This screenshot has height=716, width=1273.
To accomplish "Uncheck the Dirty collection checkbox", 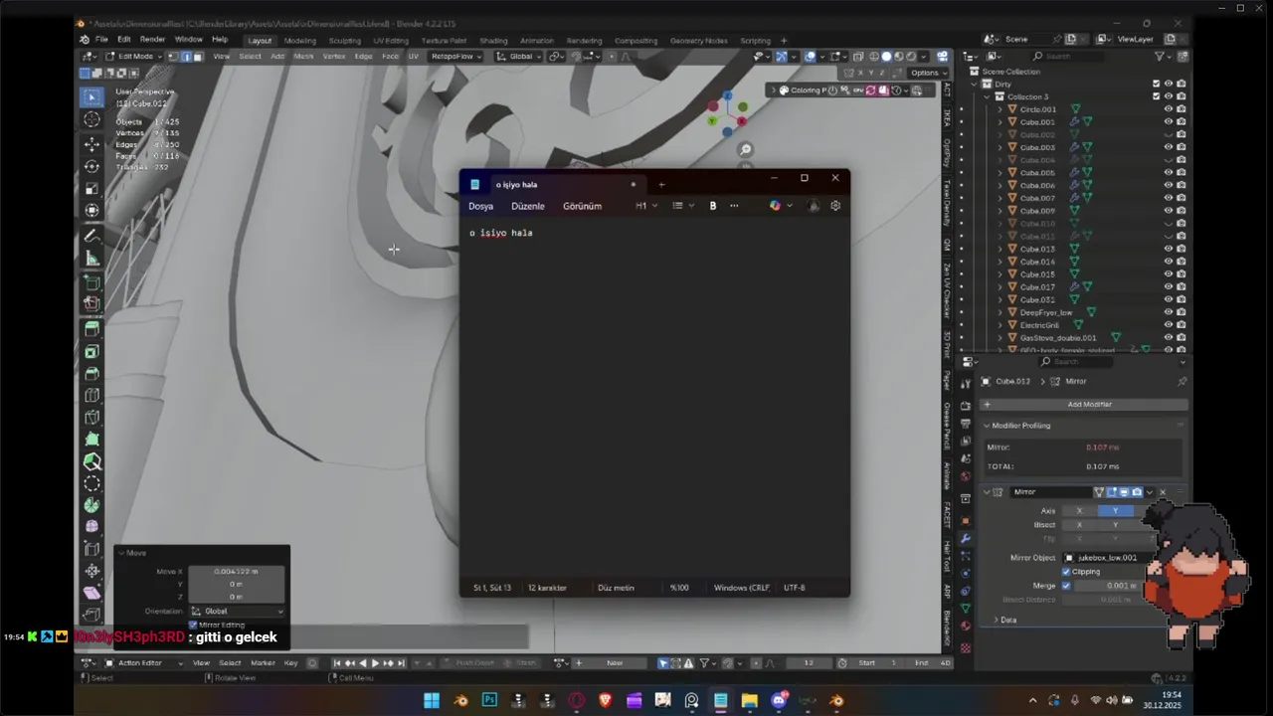I will pyautogui.click(x=1157, y=84).
